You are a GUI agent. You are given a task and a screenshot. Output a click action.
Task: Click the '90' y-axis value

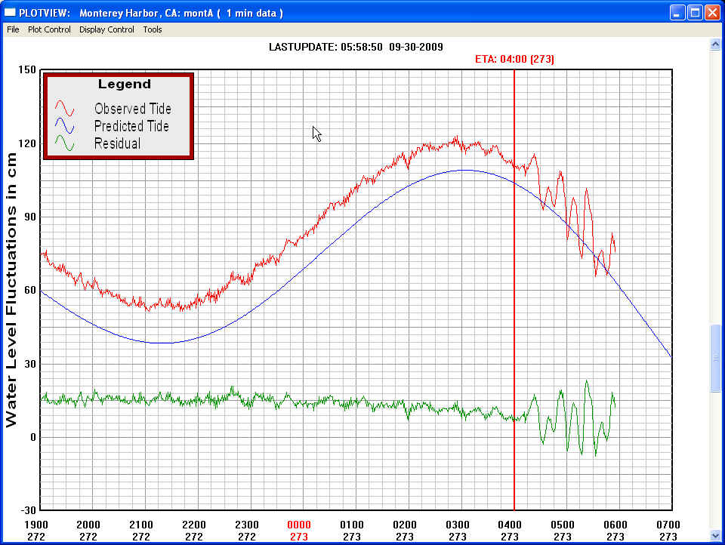pos(29,217)
